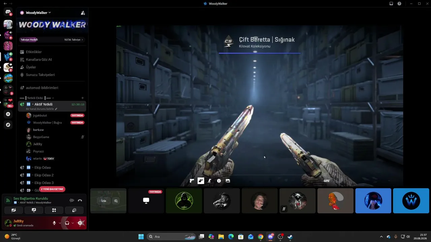Click the add a server plus icon
Viewport: 431px width, 242px height.
click(x=8, y=114)
